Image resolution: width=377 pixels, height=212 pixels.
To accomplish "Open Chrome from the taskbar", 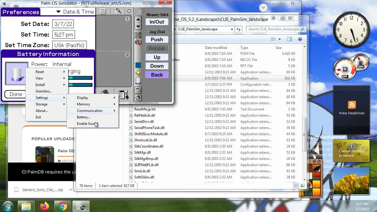I will (x=62, y=206).
